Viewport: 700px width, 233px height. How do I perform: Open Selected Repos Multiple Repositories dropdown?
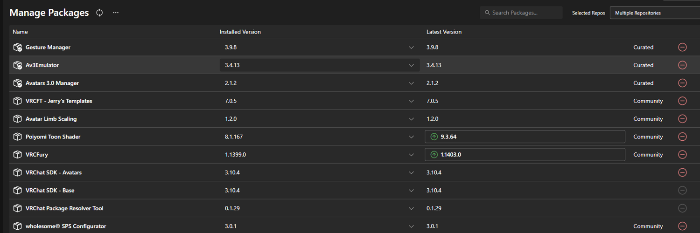[x=655, y=13]
